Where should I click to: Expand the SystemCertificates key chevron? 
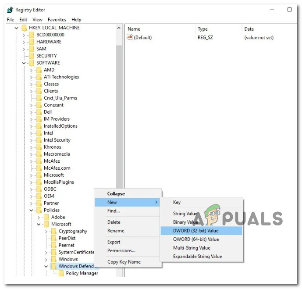[46, 253]
